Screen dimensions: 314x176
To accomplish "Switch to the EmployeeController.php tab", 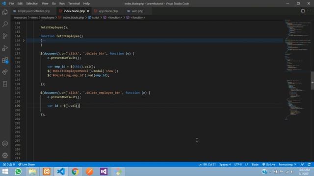I will [33, 11].
